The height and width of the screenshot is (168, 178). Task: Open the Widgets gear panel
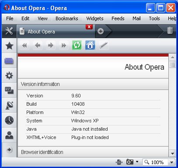[x=9, y=75]
